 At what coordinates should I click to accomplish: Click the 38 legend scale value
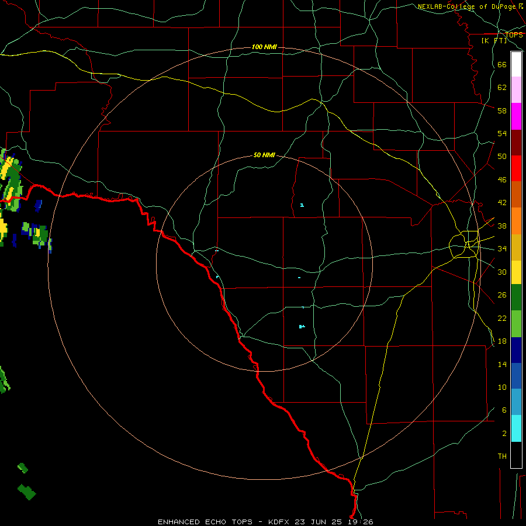click(x=502, y=226)
